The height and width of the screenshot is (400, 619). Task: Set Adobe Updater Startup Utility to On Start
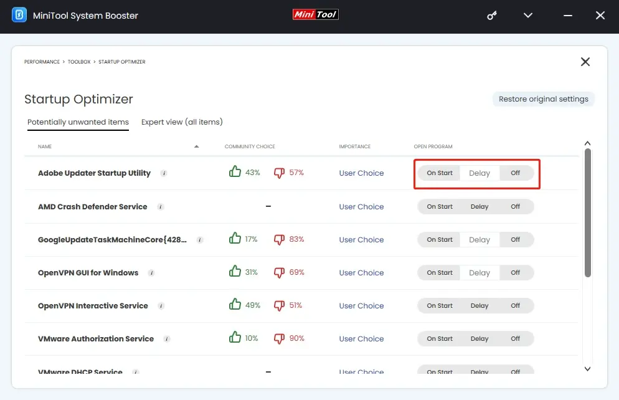point(440,173)
